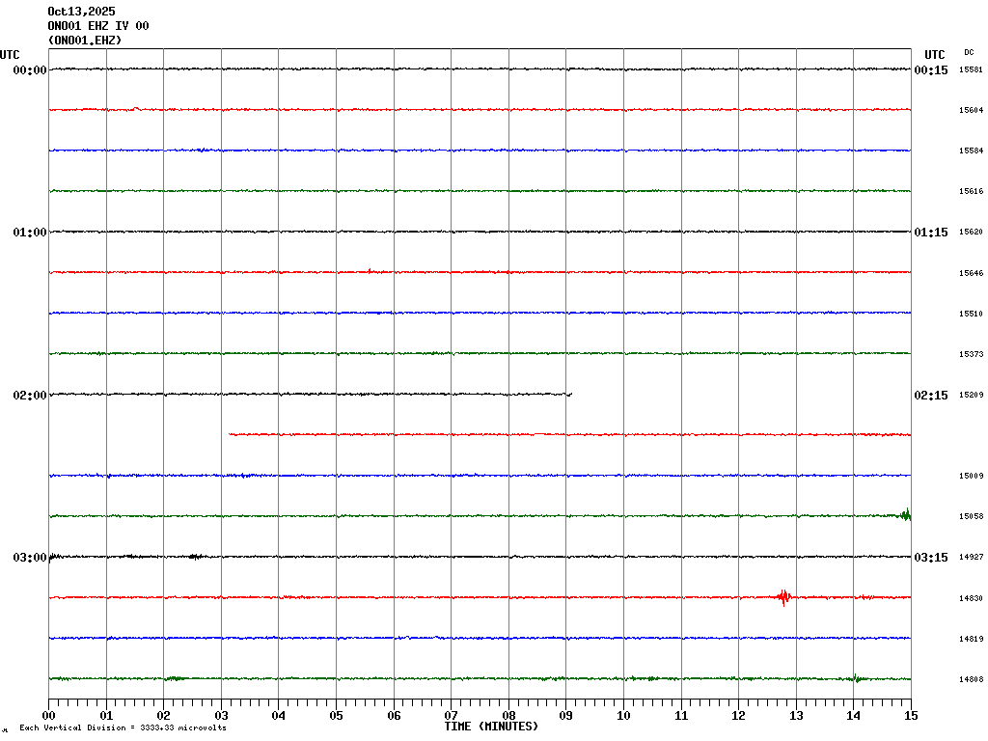The image size is (988, 741).
Task: Select the 03:00 row label on left
Action: [29, 558]
